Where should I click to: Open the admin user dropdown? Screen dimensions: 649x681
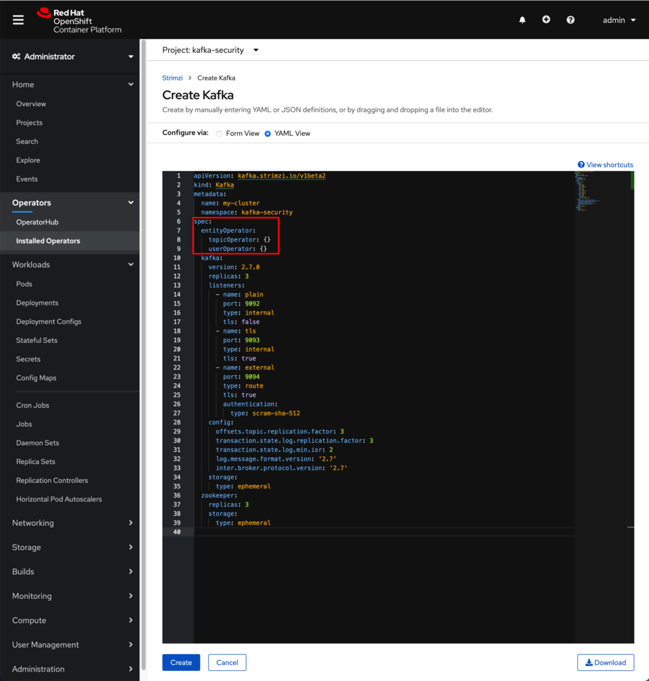pos(619,20)
